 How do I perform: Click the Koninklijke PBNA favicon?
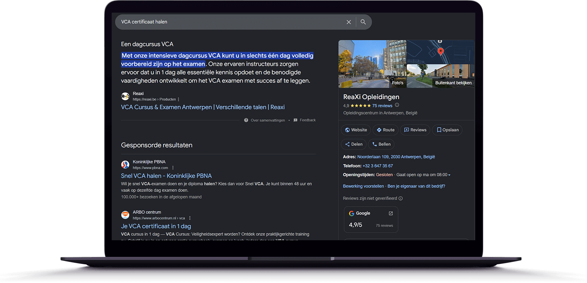pyautogui.click(x=125, y=165)
